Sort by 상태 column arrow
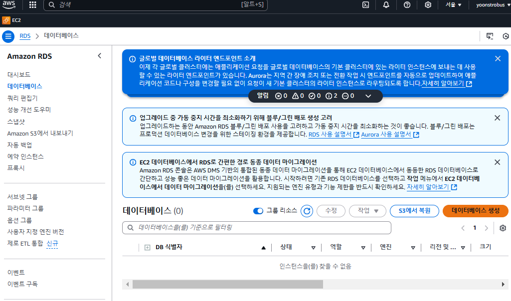This screenshot has height=301, width=511. coord(314,248)
